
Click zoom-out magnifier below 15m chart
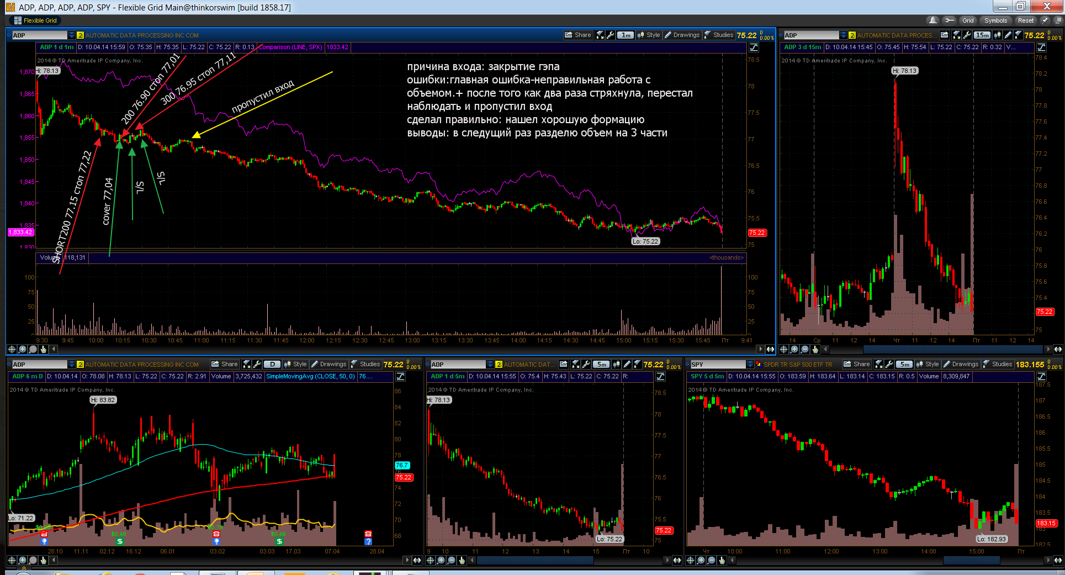804,349
